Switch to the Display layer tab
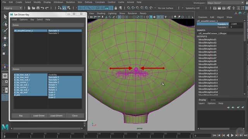Image resolution: width=248 pixels, height=139 pixels. pyautogui.click(x=202, y=100)
